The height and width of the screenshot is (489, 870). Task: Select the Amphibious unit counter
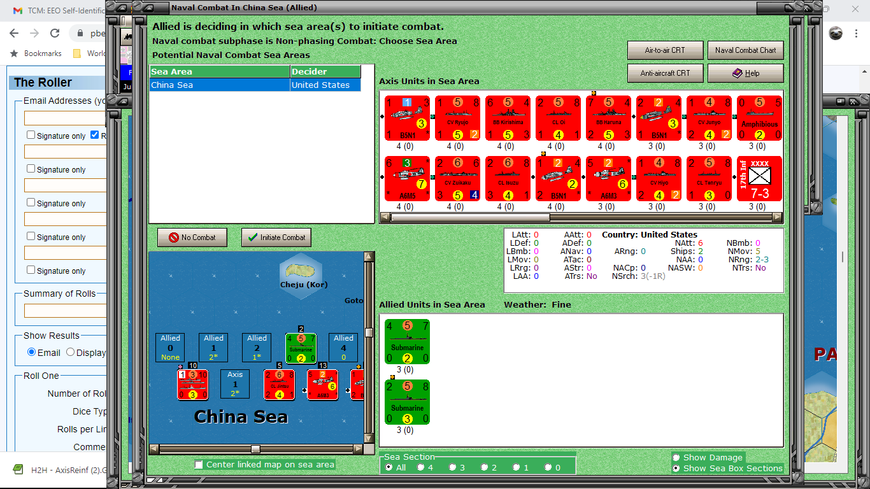(759, 118)
